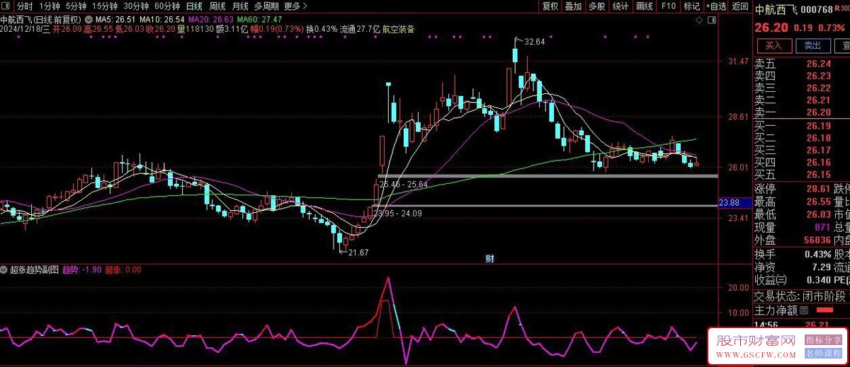Open the 统计 statistics tool
This screenshot has height=367, width=850.
click(620, 6)
